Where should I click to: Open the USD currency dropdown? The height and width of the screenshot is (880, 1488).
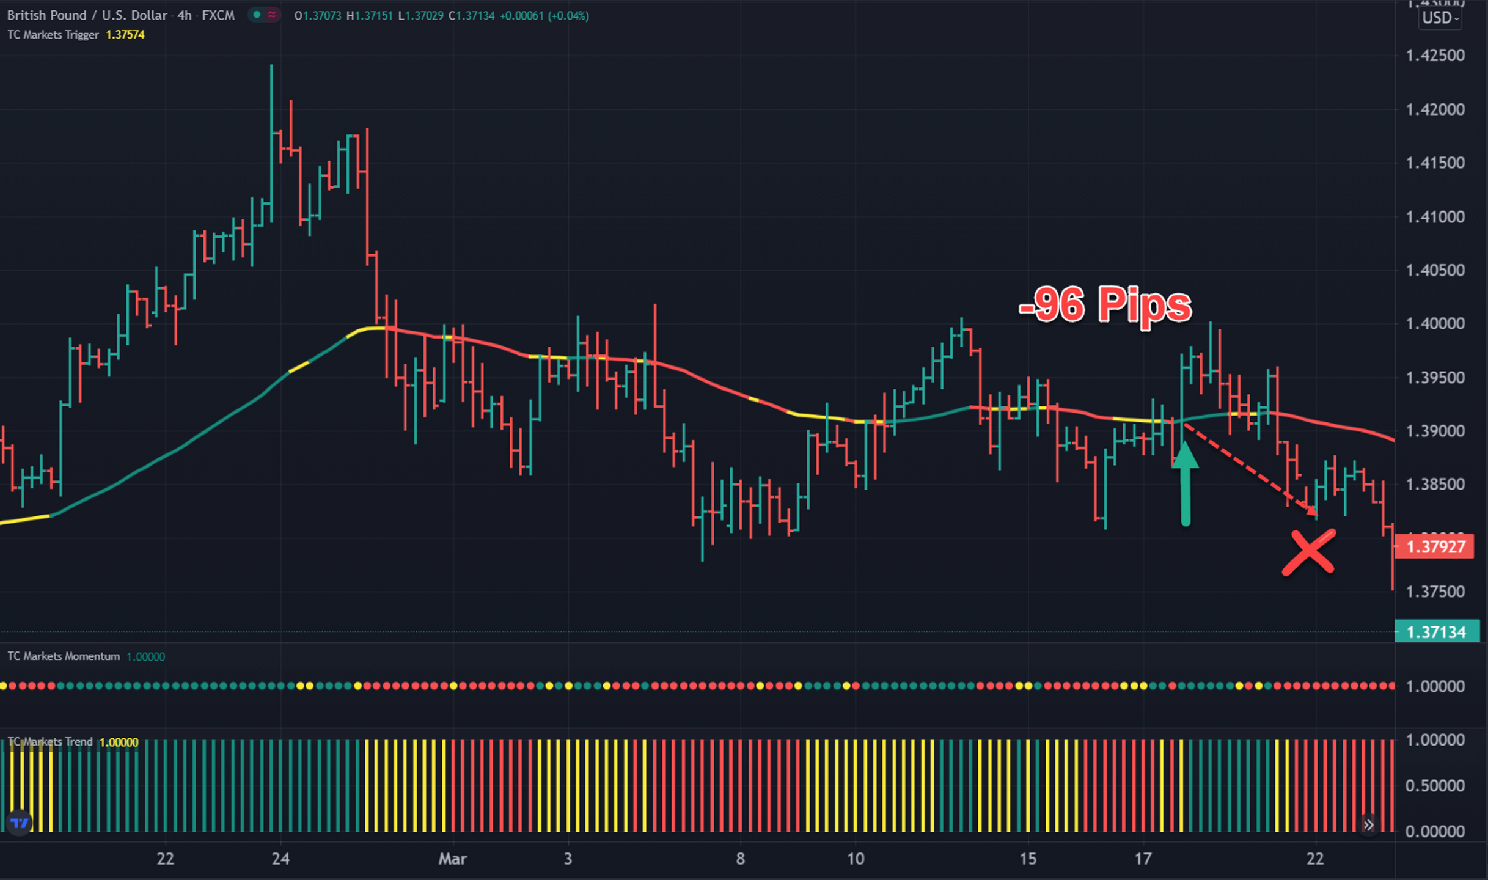coord(1440,18)
